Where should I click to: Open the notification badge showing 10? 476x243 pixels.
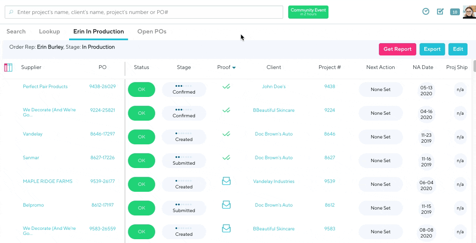[x=455, y=12]
